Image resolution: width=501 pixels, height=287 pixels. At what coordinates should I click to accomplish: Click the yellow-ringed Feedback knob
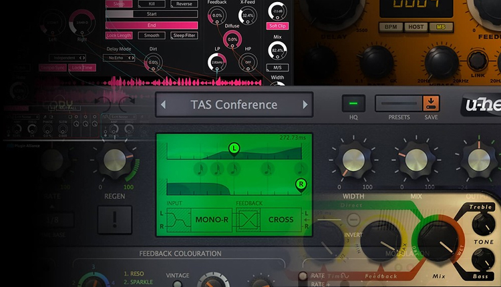381,241
